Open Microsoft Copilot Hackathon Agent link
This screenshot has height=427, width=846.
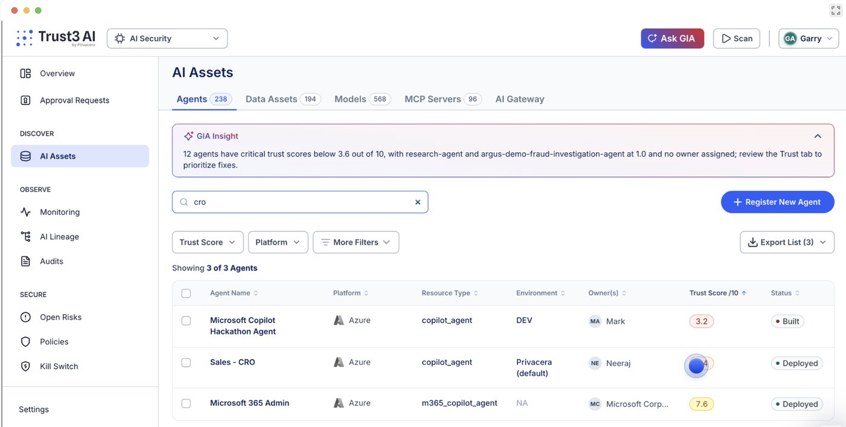[x=243, y=326]
